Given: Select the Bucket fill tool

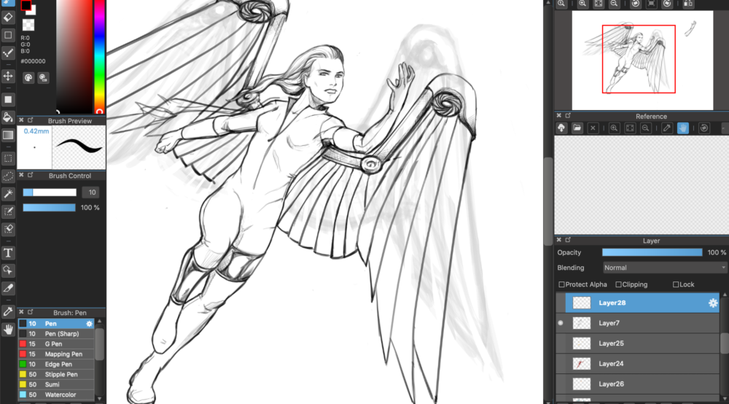Looking at the screenshot, I should coord(8,117).
